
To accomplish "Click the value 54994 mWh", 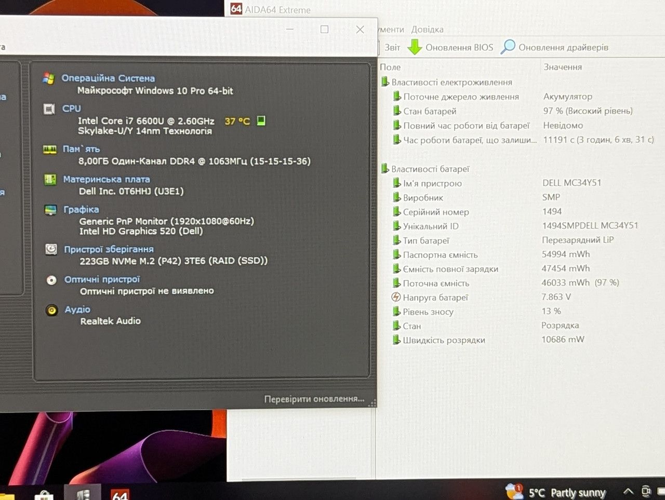I will pos(566,254).
